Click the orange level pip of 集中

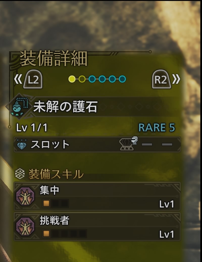pos(46,203)
